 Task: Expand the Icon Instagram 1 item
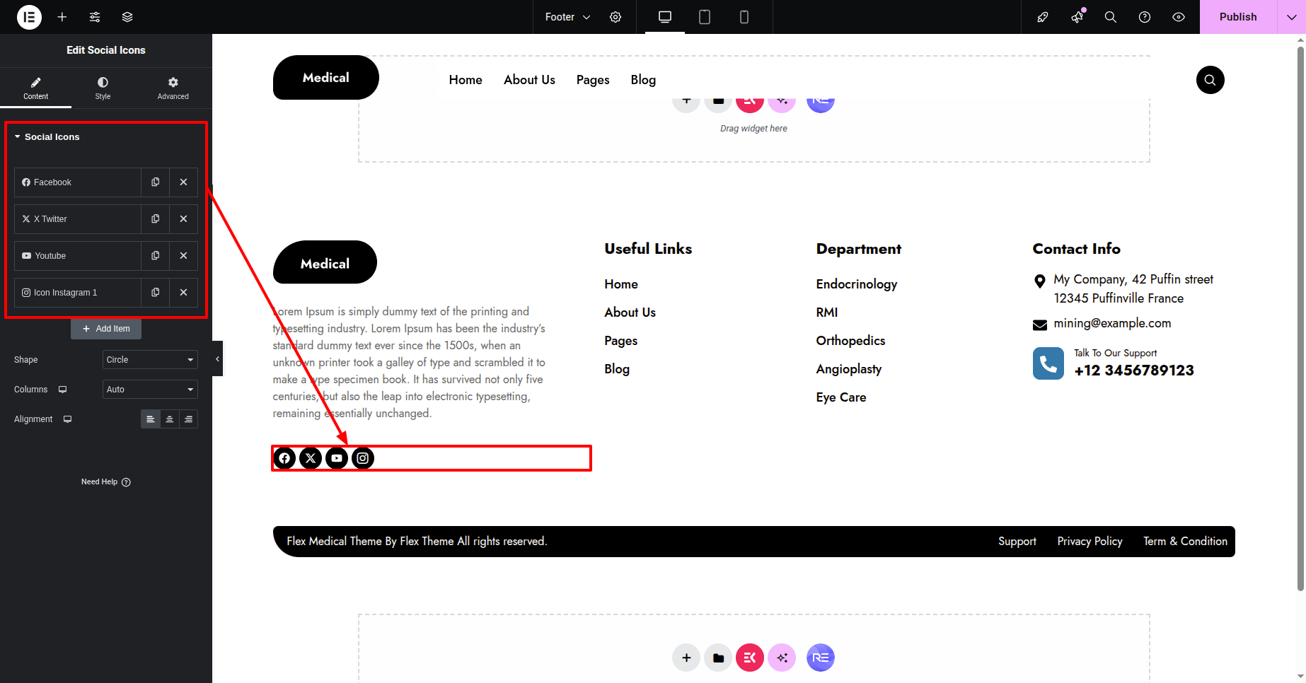coord(78,293)
